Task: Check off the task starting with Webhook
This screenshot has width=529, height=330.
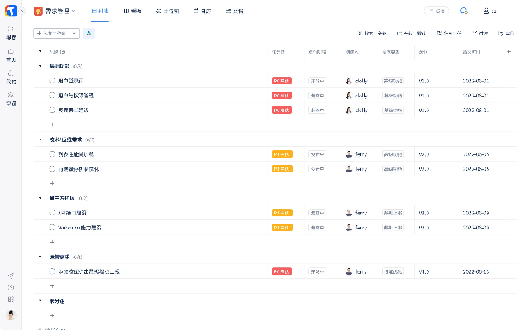Action: point(52,227)
